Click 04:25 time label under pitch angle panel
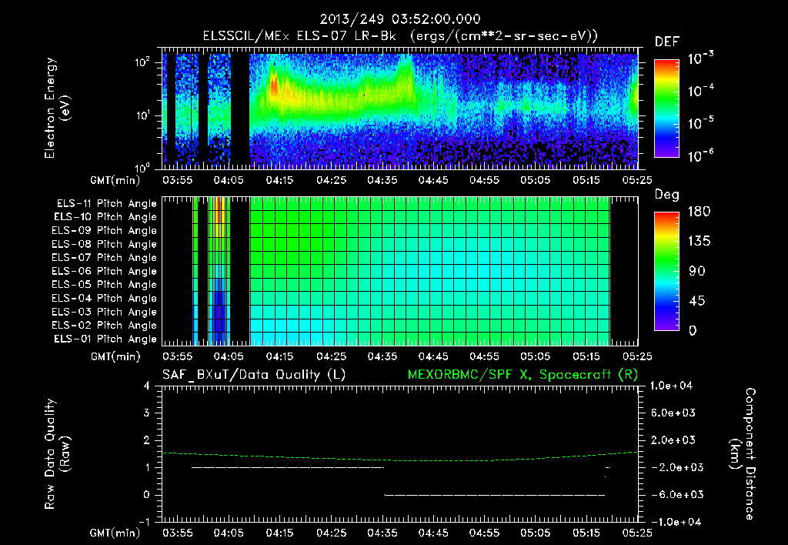Screen dimensions: 788x545 click(x=331, y=356)
